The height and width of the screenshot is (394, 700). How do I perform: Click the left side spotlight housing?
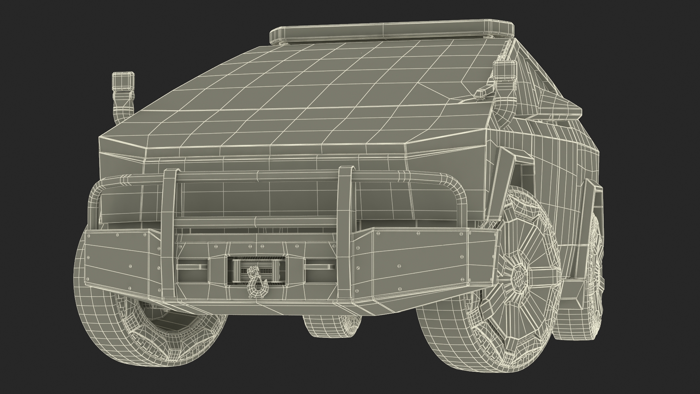124,81
